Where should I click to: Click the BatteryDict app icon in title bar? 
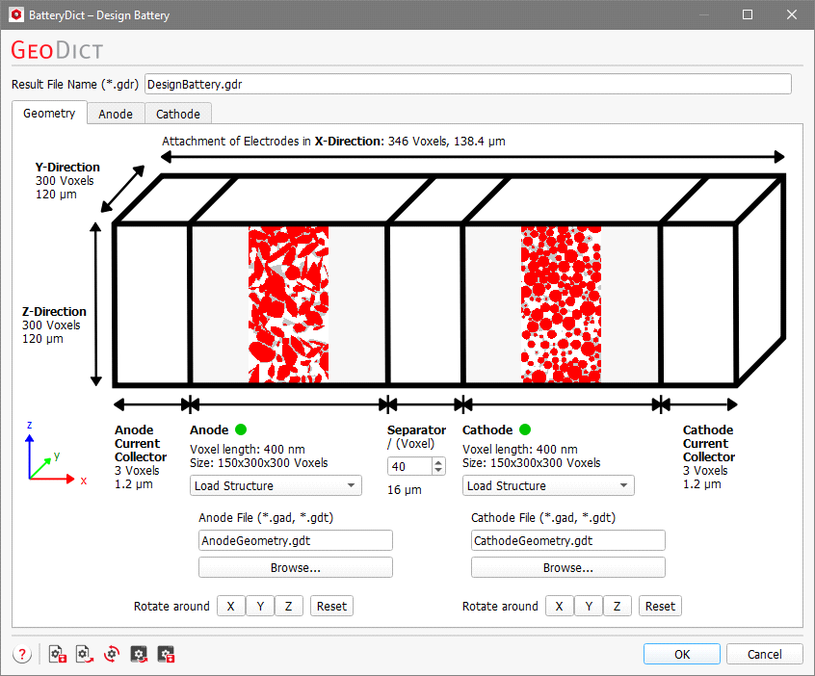(16, 14)
